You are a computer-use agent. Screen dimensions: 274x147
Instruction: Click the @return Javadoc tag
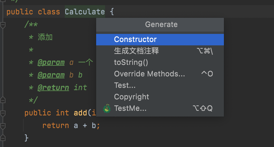[x=53, y=87]
